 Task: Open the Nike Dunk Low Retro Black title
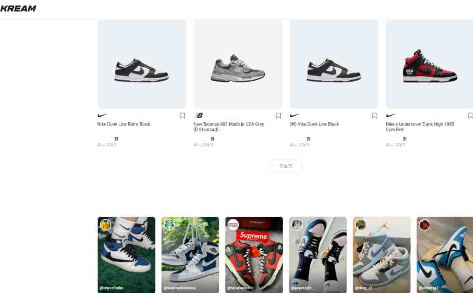point(124,124)
